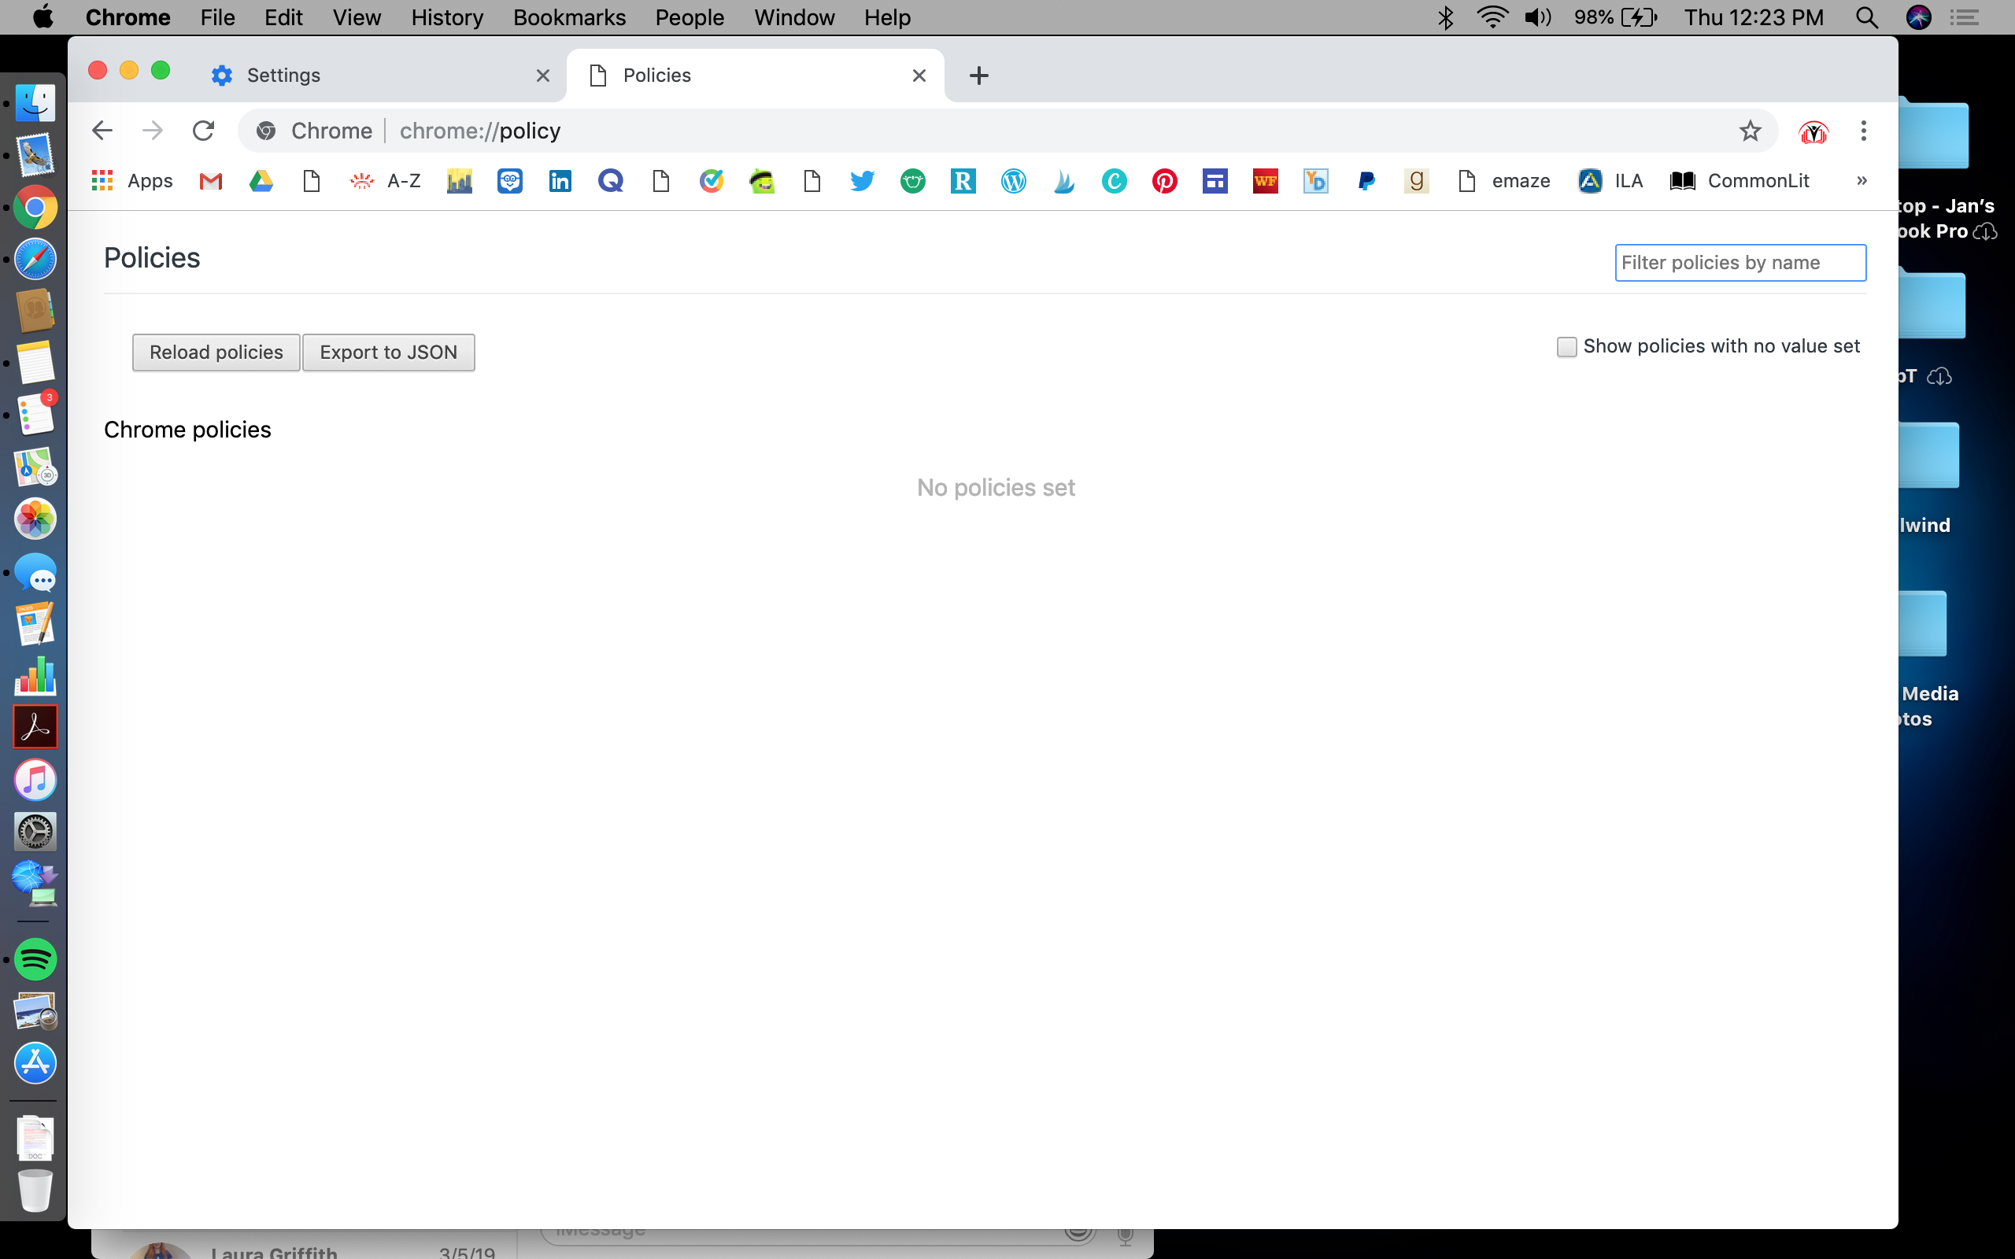Viewport: 2015px width, 1259px height.
Task: Check the Show policies with no value set box
Action: pyautogui.click(x=1566, y=345)
